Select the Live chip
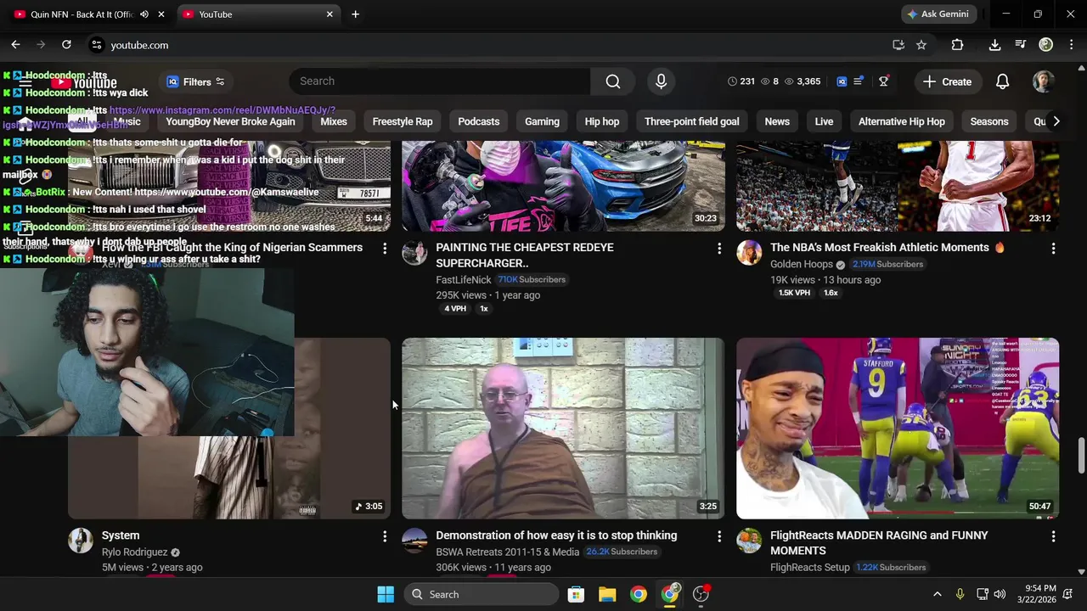1087x611 pixels. [x=824, y=121]
